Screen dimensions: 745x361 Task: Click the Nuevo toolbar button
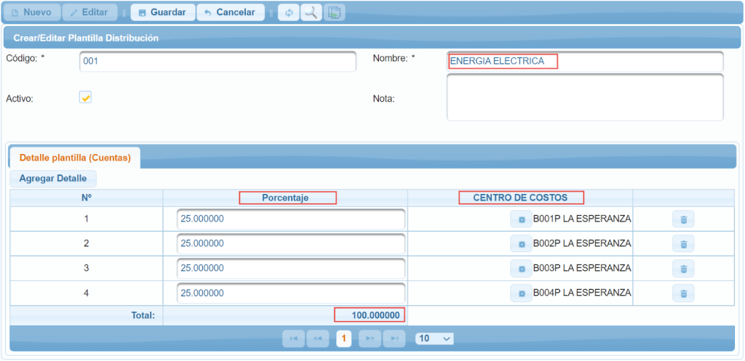[32, 13]
